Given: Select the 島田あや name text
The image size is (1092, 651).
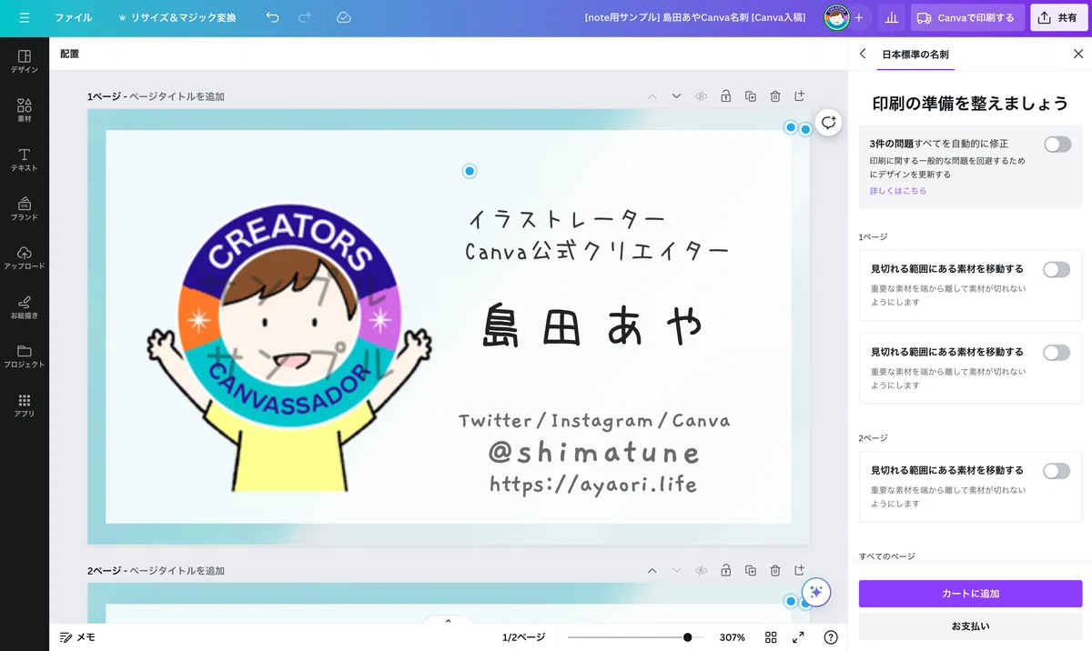Looking at the screenshot, I should (594, 327).
